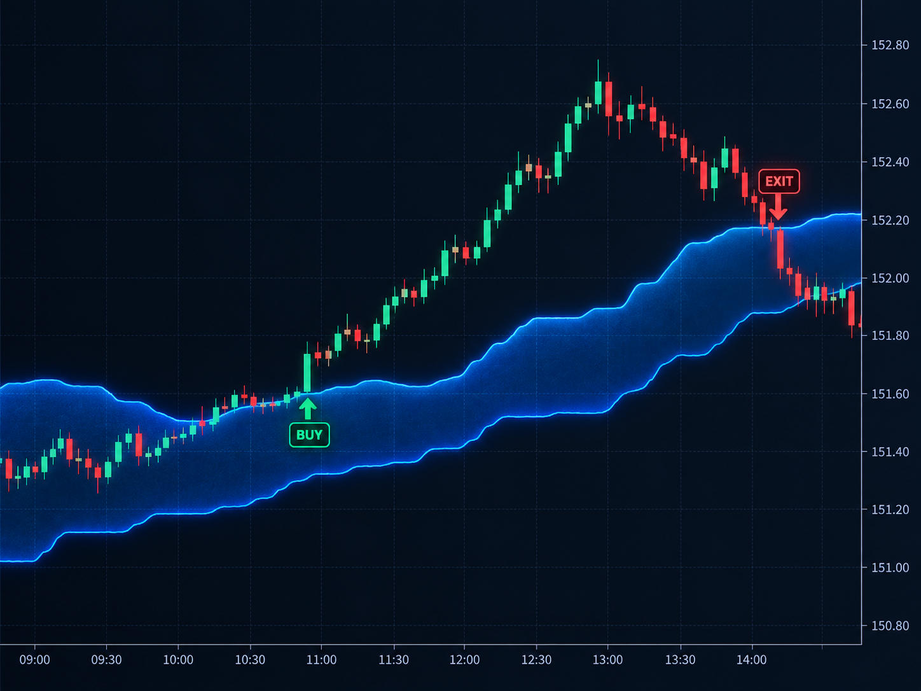Select the 150.80 price axis value

point(890,625)
